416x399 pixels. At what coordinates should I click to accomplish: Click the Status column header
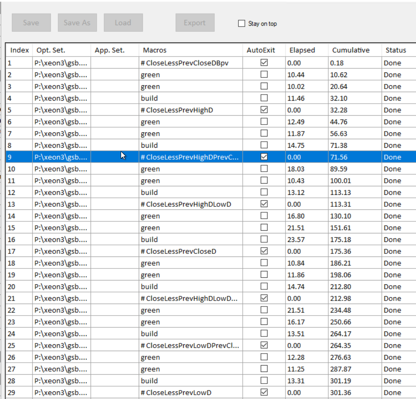click(395, 50)
